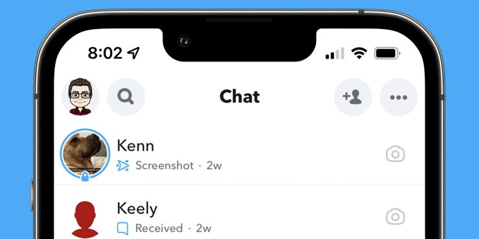Tap the camera icon beside Kenn

pyautogui.click(x=395, y=154)
